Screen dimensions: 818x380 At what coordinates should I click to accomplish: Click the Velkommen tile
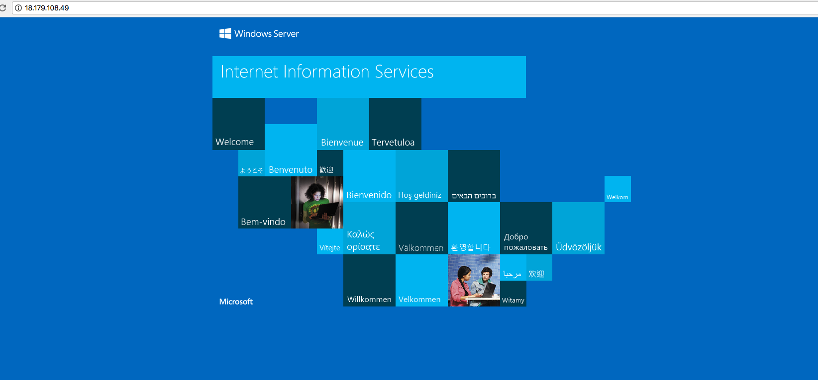[x=421, y=280]
